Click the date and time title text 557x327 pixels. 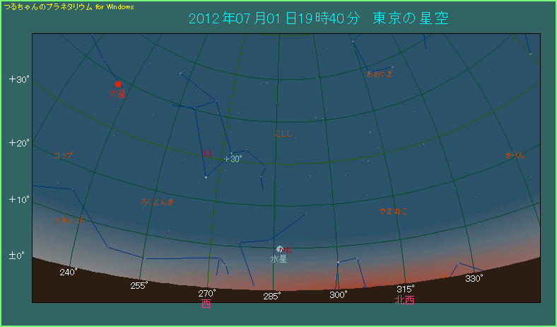click(x=319, y=19)
